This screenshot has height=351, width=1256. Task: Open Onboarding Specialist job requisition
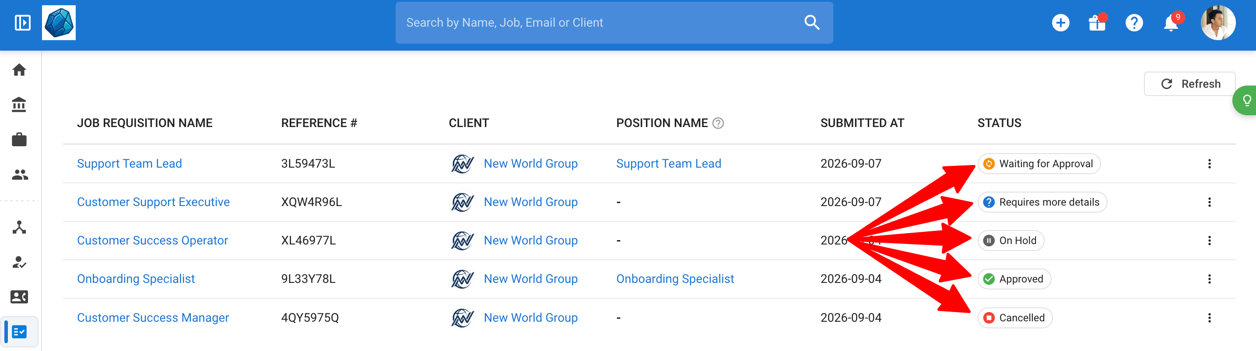136,279
